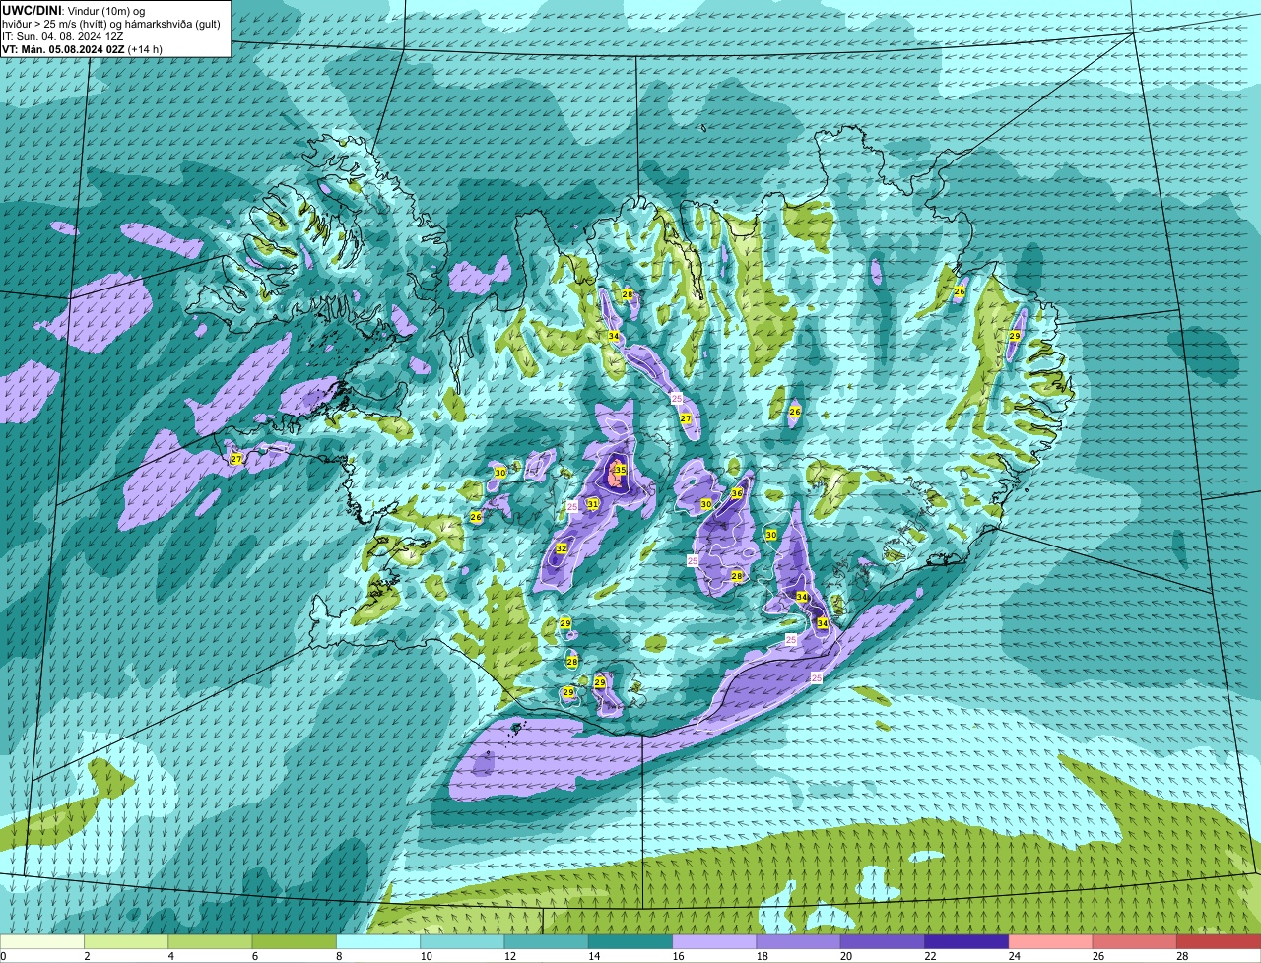Select the pale cyan 8–10 legend swatch

[379, 941]
